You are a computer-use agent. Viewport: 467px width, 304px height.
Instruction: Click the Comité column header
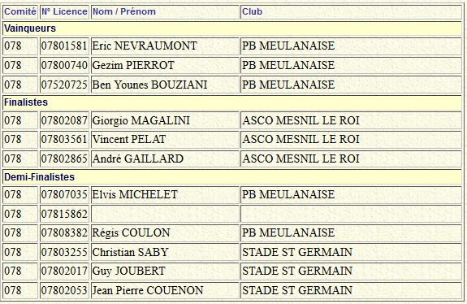tap(20, 11)
